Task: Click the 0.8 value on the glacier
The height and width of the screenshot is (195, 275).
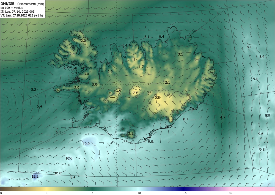Action: click(x=157, y=97)
